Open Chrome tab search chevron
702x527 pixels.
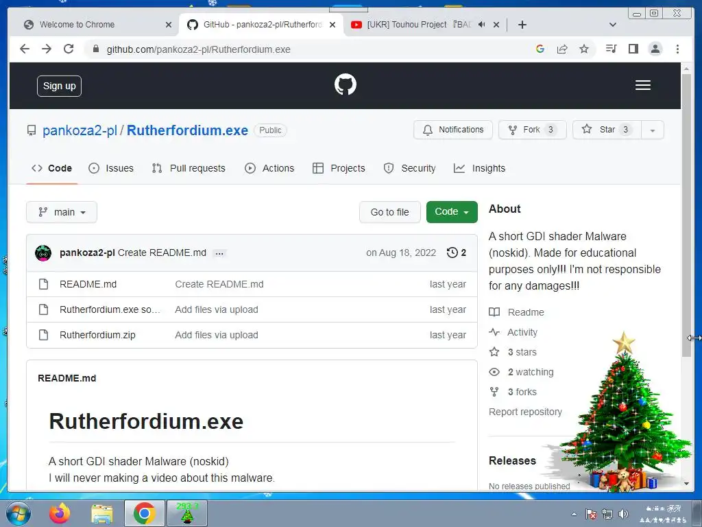coord(613,25)
